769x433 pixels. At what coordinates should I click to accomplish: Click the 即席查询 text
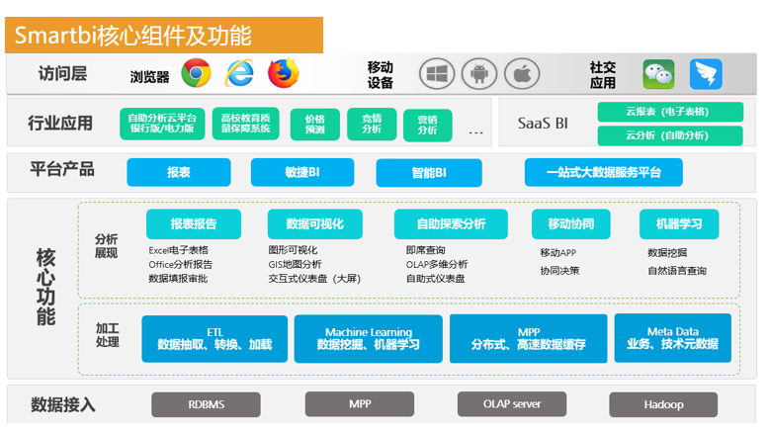point(426,250)
